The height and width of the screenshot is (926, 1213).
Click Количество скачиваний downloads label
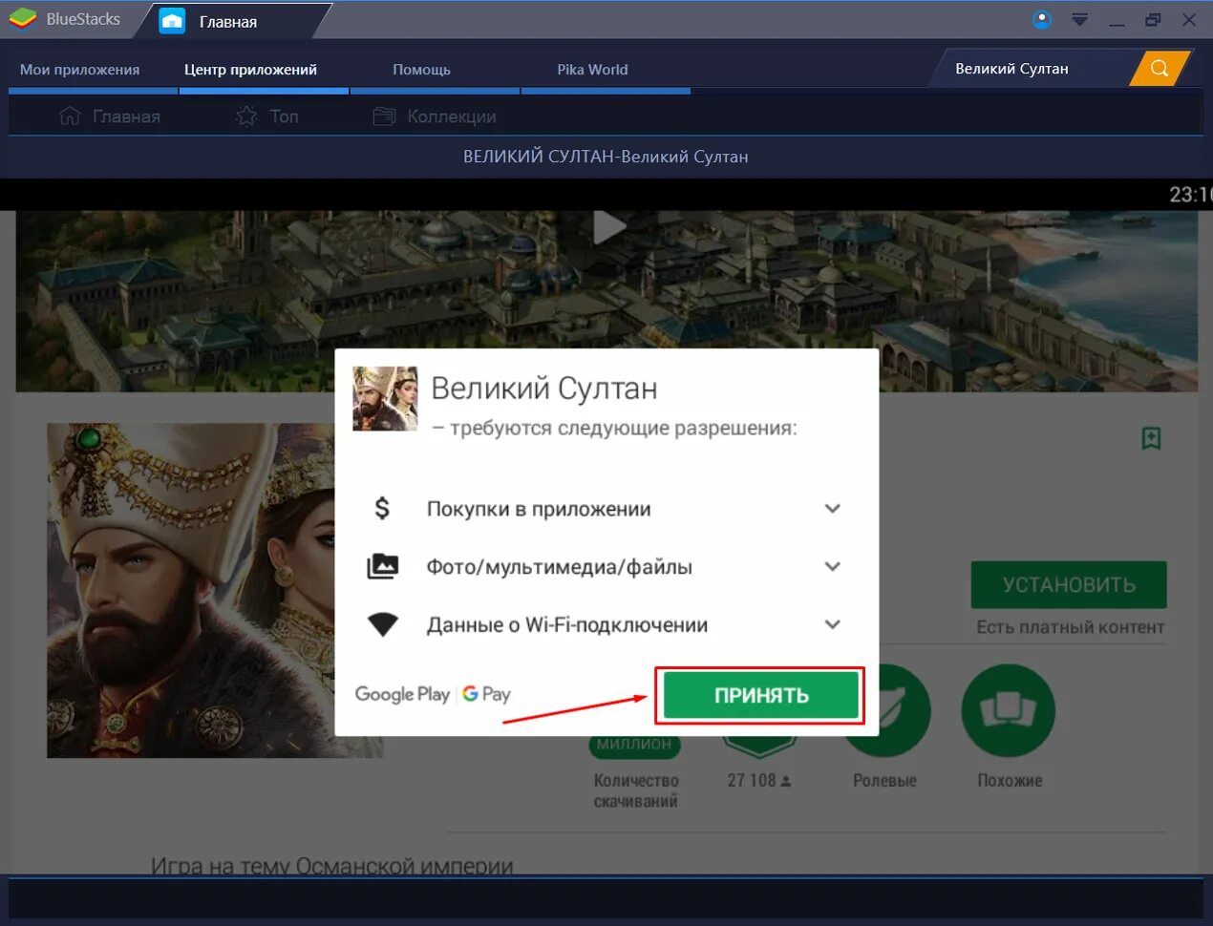(636, 790)
